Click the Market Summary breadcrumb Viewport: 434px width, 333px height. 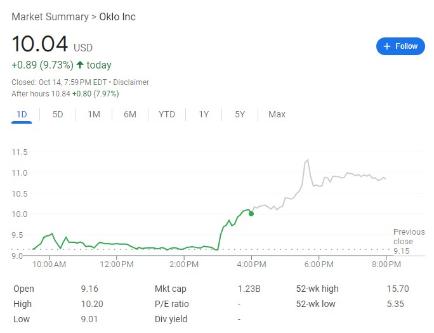point(49,16)
